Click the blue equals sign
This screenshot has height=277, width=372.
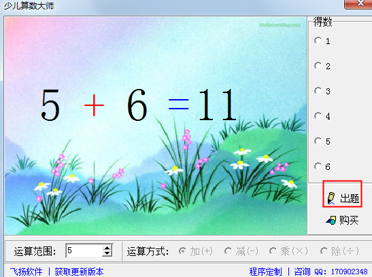pyautogui.click(x=179, y=105)
